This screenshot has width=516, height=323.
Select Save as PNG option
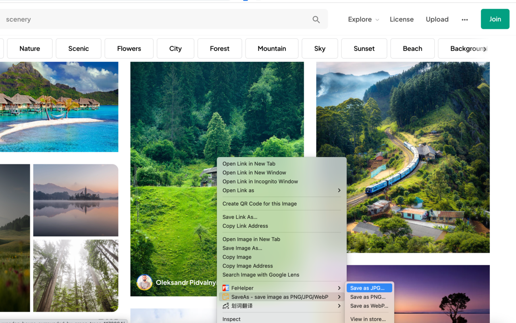[x=368, y=297]
